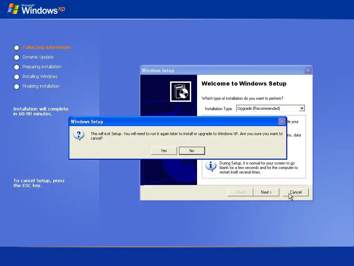The image size is (354, 266).
Task: Close the cancel confirmation dialog
Action: click(x=282, y=122)
